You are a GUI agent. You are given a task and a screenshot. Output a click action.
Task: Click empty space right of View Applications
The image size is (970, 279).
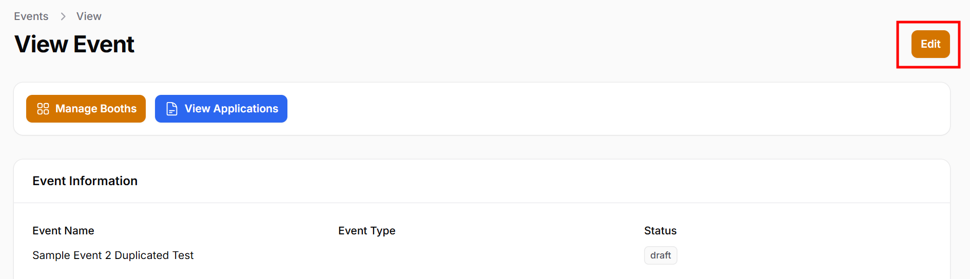(x=565, y=109)
